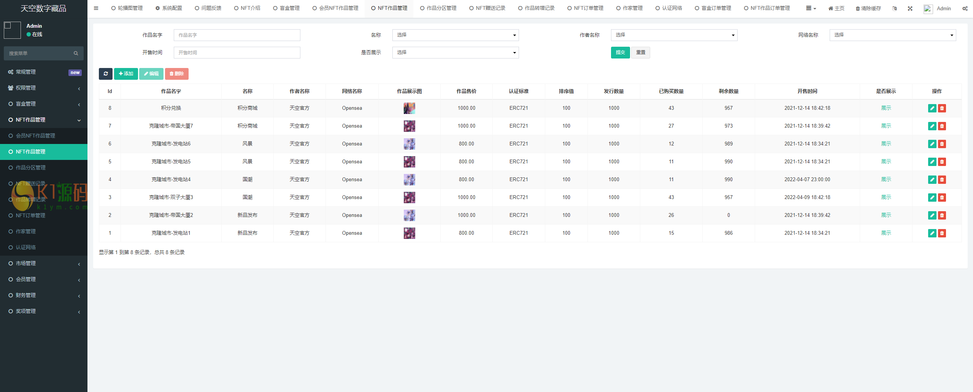Expand 市场管理 sidebar menu
The height and width of the screenshot is (392, 973).
[44, 263]
